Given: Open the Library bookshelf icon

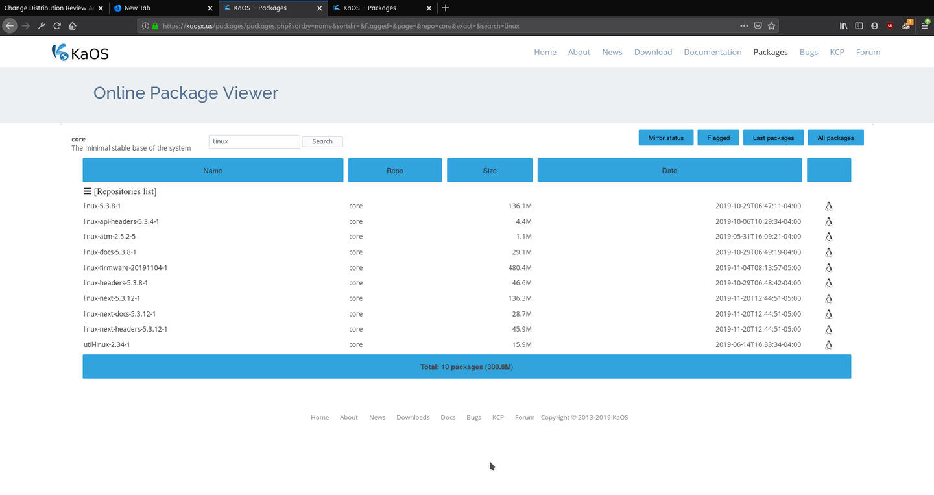Looking at the screenshot, I should [844, 26].
